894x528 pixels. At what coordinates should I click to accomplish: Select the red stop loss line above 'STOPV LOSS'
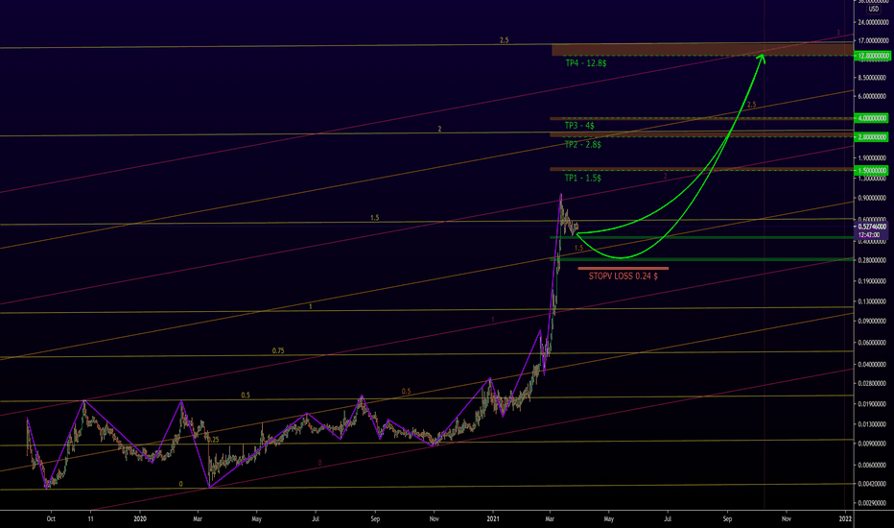pyautogui.click(x=623, y=268)
